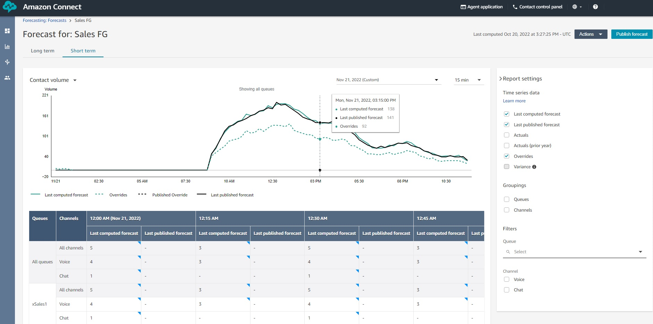Image resolution: width=653 pixels, height=324 pixels.
Task: Toggle the Published Override legend entry
Action: click(163, 195)
